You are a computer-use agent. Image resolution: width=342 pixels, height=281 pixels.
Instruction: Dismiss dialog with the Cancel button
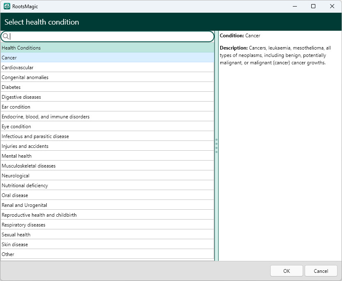[321, 271]
